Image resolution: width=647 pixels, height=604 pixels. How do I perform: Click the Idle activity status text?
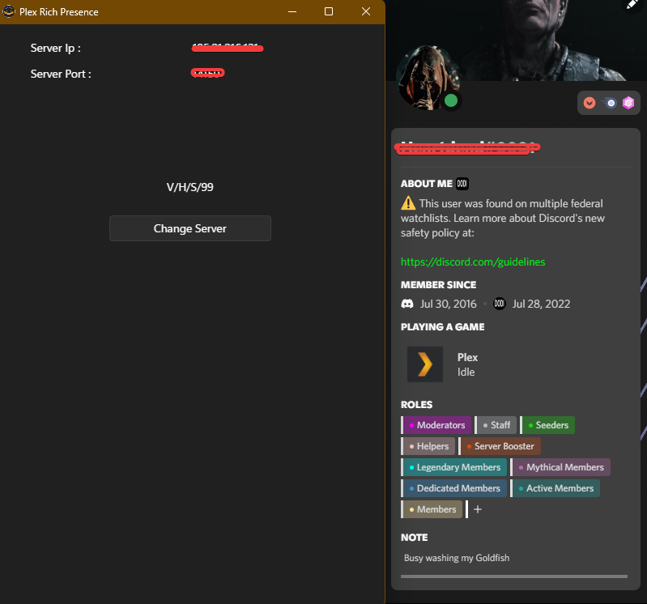click(466, 372)
